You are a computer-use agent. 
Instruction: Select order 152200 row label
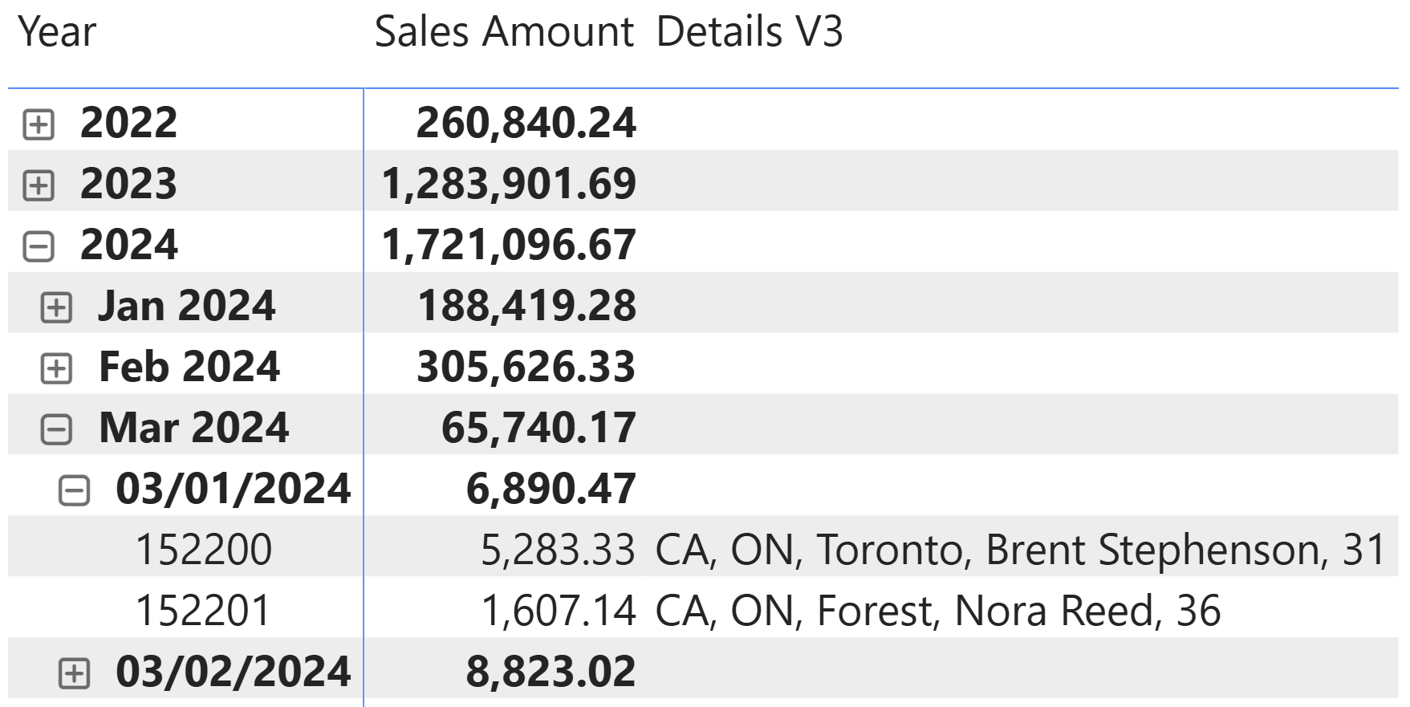pos(204,550)
